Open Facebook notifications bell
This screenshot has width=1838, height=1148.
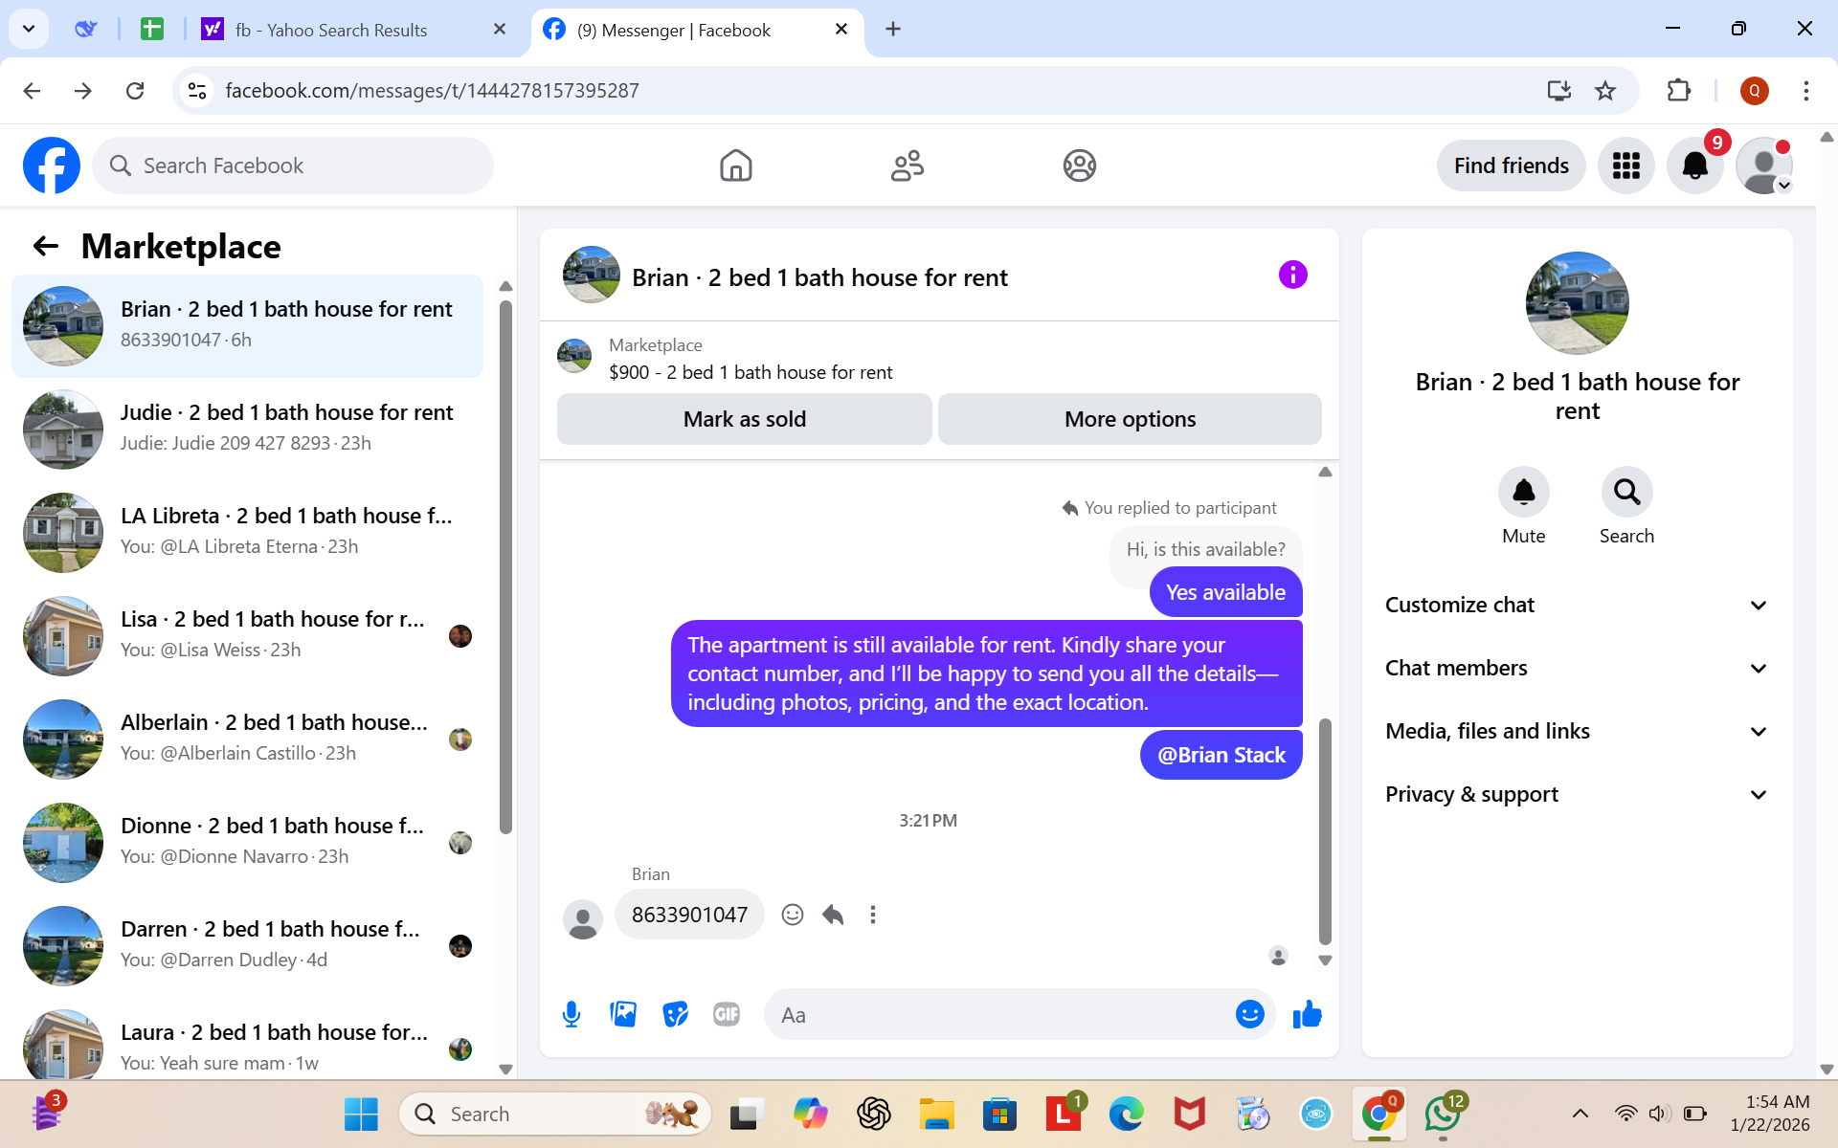click(1694, 166)
